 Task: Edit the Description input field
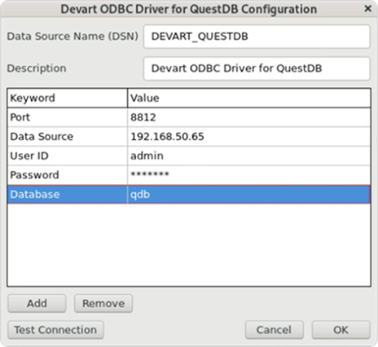point(257,68)
